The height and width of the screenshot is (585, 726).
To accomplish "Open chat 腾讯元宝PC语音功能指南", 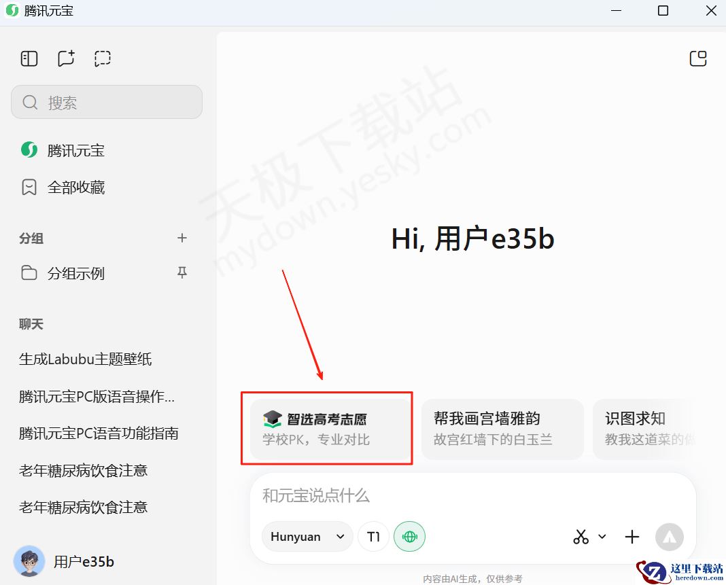I will (x=99, y=433).
